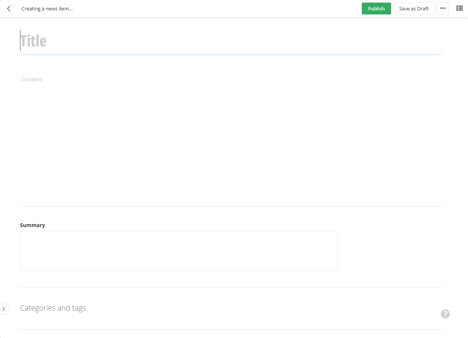Click the help bubble near Categories and tags

click(445, 314)
